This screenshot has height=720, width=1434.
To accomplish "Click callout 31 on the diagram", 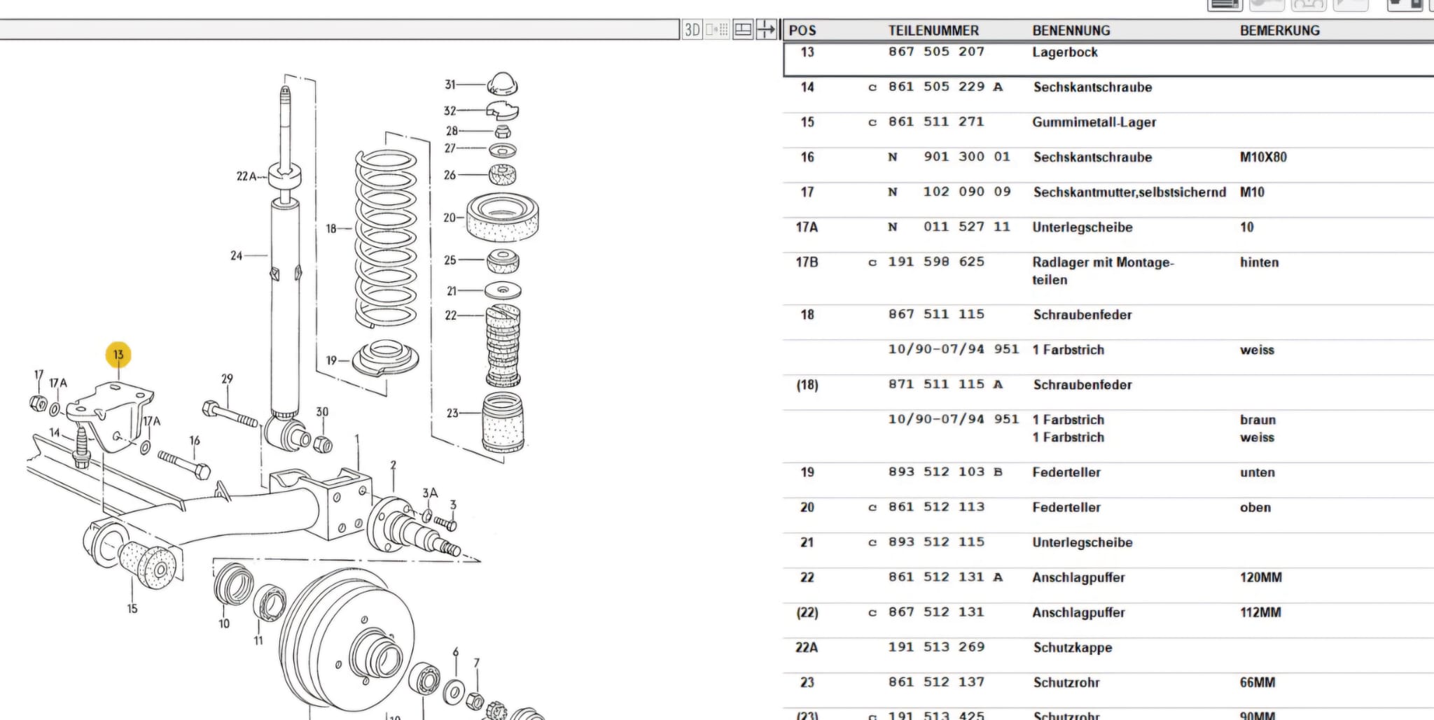I will coord(450,85).
